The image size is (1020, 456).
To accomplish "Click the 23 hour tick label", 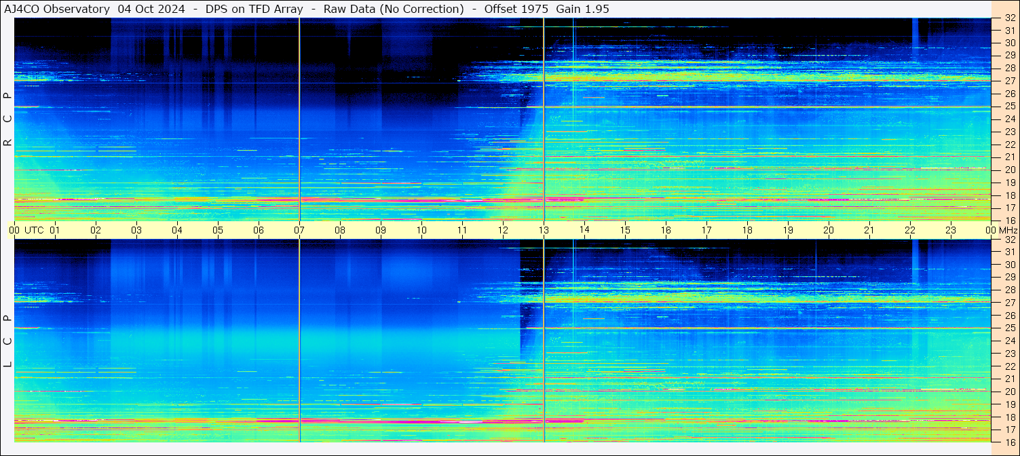I will tap(951, 230).
